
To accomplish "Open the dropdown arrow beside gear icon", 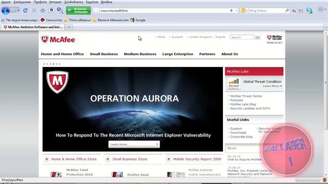I will [325, 10].
